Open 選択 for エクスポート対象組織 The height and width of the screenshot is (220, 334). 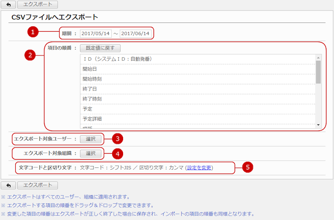(91, 154)
